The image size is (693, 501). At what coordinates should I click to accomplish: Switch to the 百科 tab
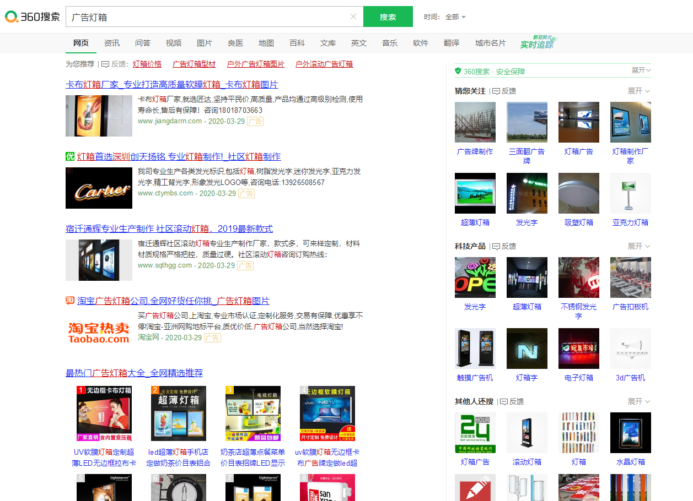coord(297,43)
